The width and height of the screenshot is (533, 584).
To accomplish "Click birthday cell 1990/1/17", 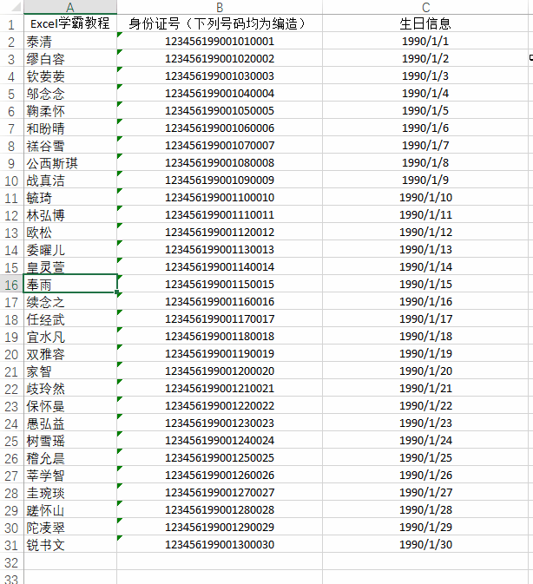I will point(425,319).
